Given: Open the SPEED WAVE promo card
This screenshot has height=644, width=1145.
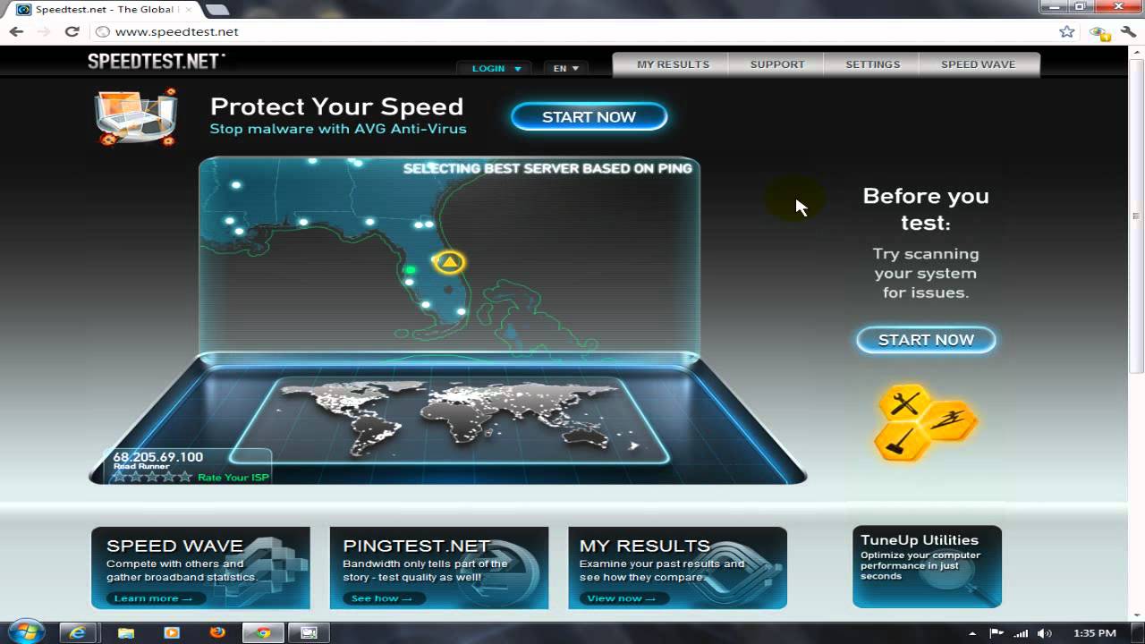Looking at the screenshot, I should [x=200, y=568].
